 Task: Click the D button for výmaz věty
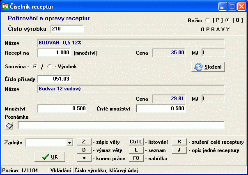pos(84,150)
